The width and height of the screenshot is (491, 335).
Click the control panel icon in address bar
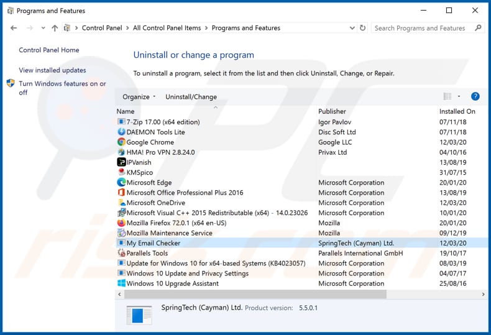(x=67, y=28)
